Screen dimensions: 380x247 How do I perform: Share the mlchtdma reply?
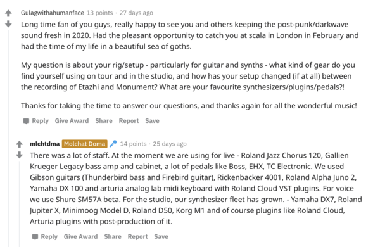(113, 237)
